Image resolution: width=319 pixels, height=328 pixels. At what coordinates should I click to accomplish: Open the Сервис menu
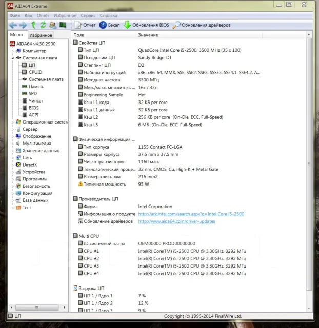coord(88,16)
